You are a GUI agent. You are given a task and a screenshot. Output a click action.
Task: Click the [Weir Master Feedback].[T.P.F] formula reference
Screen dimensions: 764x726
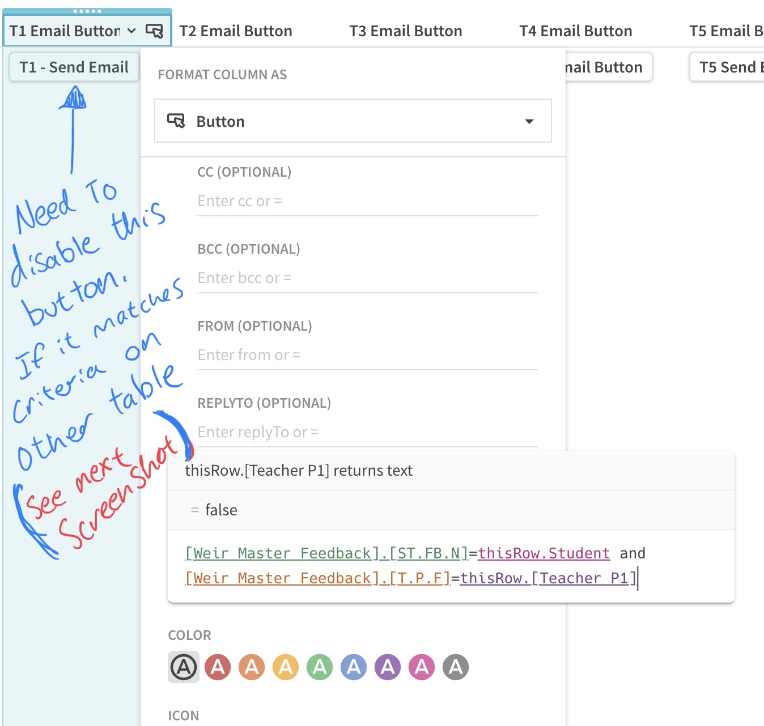tap(318, 578)
